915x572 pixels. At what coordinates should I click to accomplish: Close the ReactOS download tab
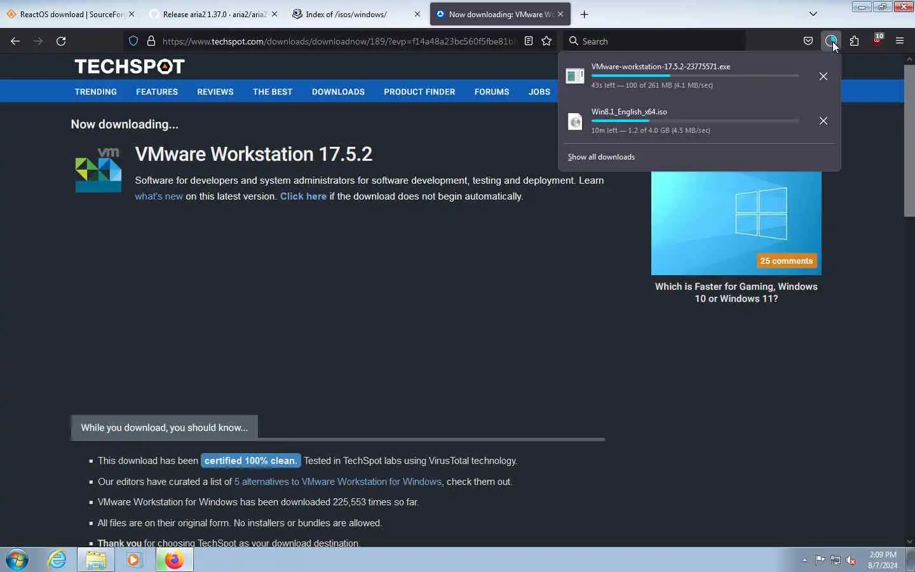click(x=132, y=14)
